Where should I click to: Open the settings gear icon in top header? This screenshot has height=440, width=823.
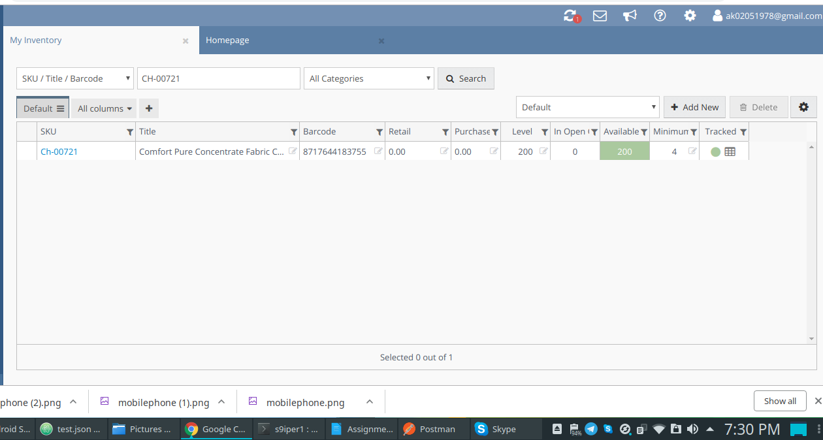(690, 16)
